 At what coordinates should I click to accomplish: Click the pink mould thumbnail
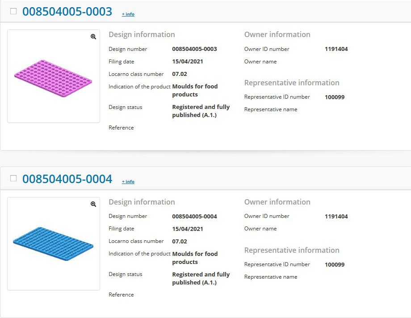tap(54, 78)
